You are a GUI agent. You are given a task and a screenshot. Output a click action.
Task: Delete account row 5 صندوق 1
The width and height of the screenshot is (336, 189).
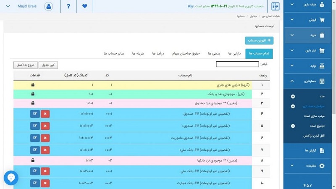coord(45,126)
